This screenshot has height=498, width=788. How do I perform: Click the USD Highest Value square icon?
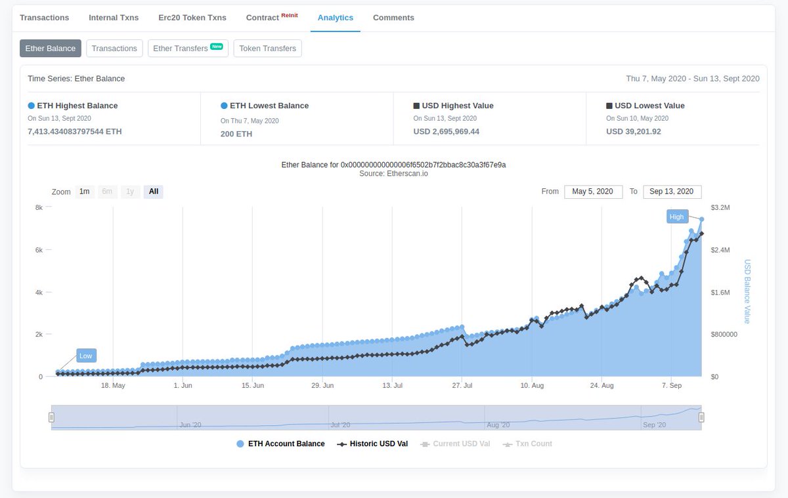click(x=416, y=106)
